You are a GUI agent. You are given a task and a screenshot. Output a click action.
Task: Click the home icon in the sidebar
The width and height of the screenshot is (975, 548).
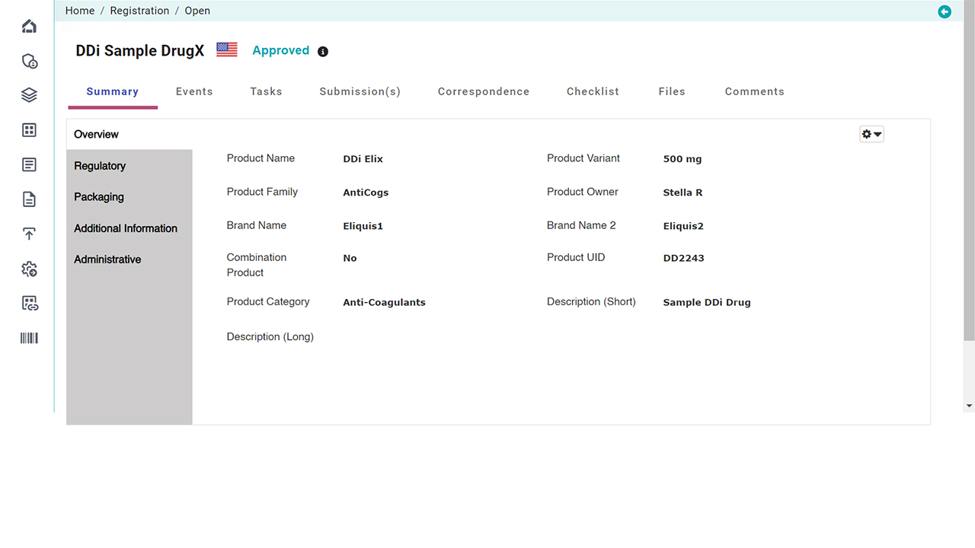[x=29, y=27]
